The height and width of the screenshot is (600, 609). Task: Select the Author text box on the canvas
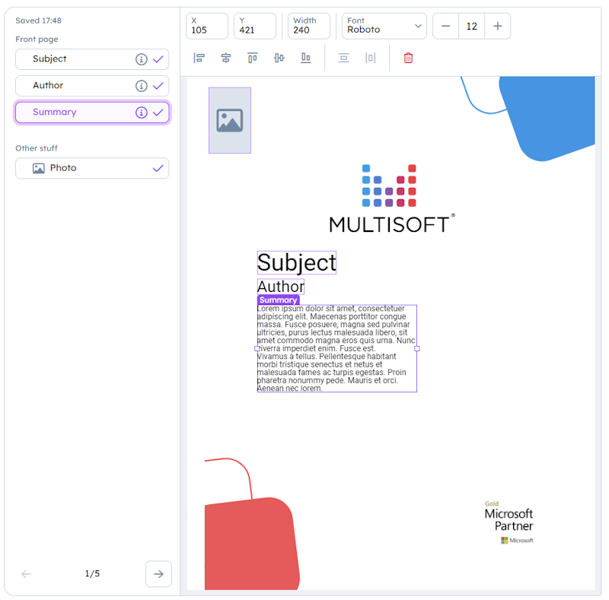point(281,287)
